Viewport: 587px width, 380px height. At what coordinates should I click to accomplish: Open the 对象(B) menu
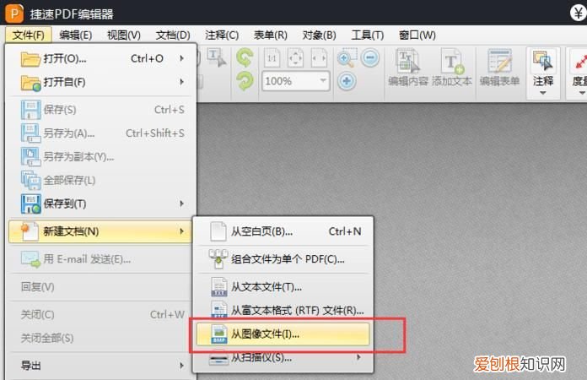[319, 35]
